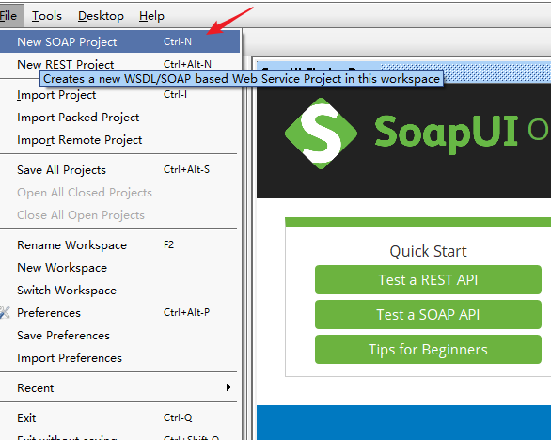The height and width of the screenshot is (440, 551).
Task: Choose Switch Workspace
Action: point(119,290)
